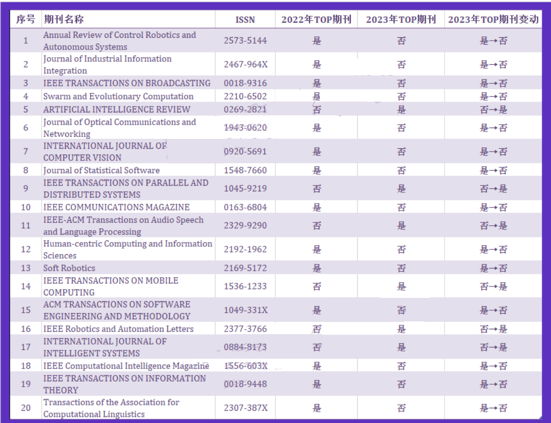This screenshot has height=423, width=551.
Task: Click IEEE TRANSACTIONS ON INFORMATION THEORY
Action: (x=125, y=384)
